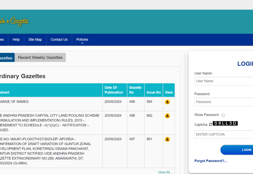This screenshot has height=174, width=253.
Task: Download gazette number 498 file
Action: [x=167, y=116]
